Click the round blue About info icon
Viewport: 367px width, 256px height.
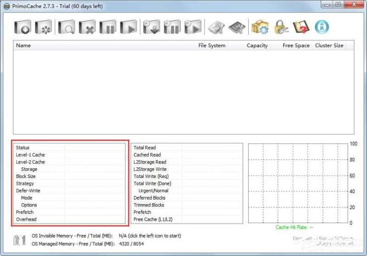pyautogui.click(x=322, y=27)
